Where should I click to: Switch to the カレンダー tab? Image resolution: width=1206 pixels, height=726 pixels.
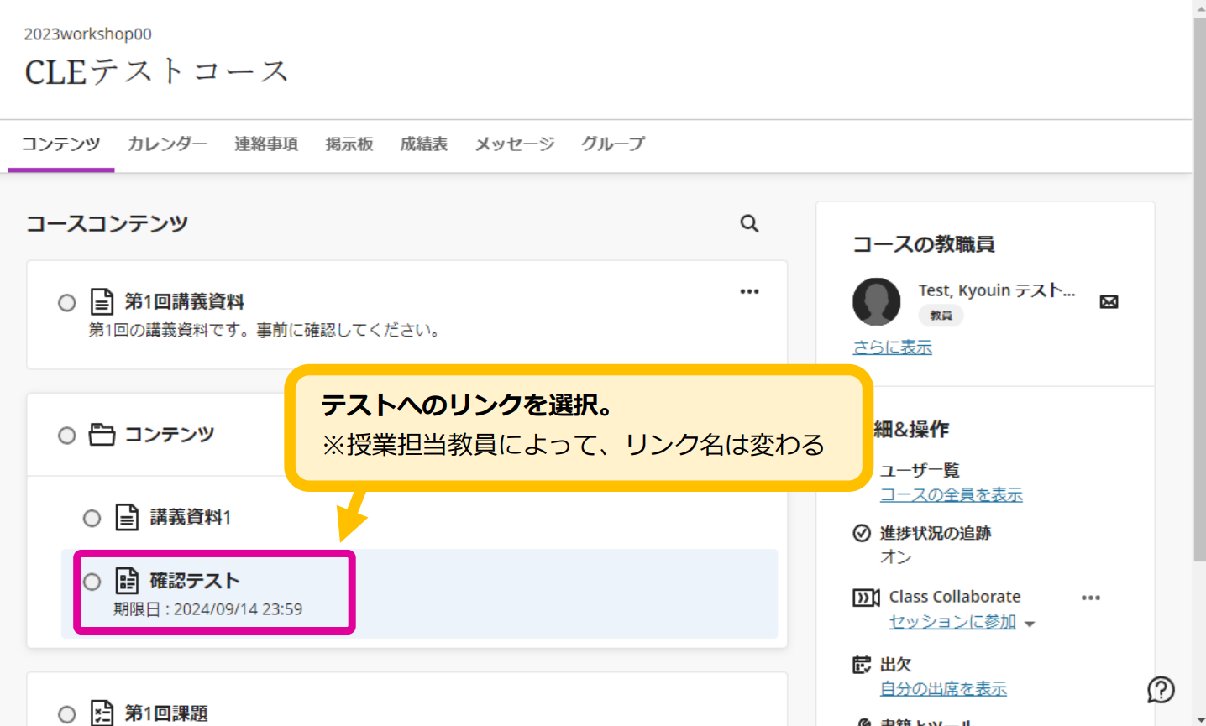pyautogui.click(x=167, y=144)
